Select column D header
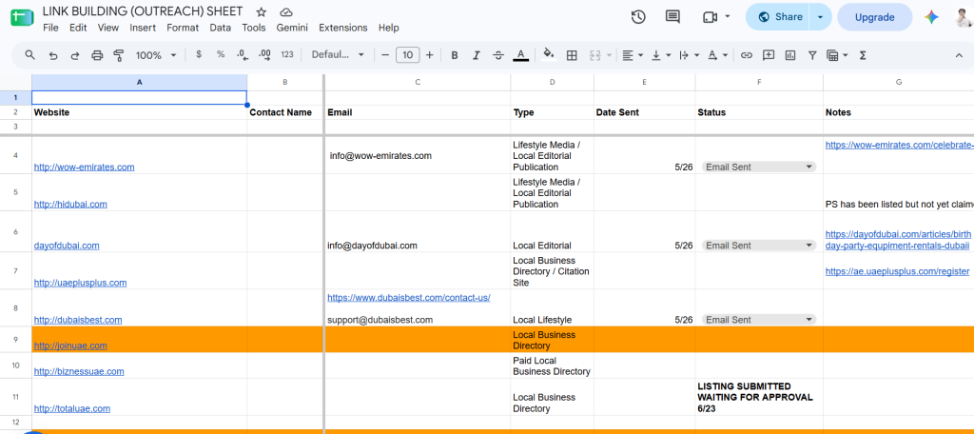Viewport: 974px width, 434px height. (x=553, y=82)
